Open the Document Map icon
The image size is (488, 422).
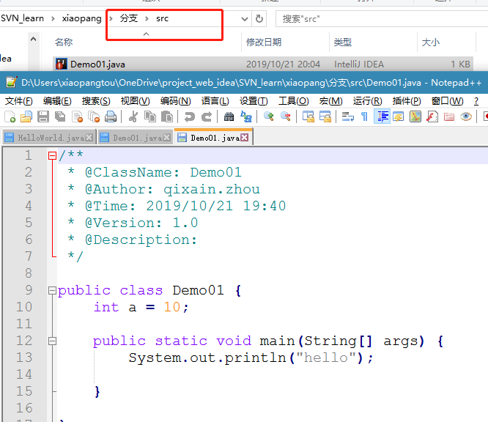pyautogui.click(x=415, y=117)
